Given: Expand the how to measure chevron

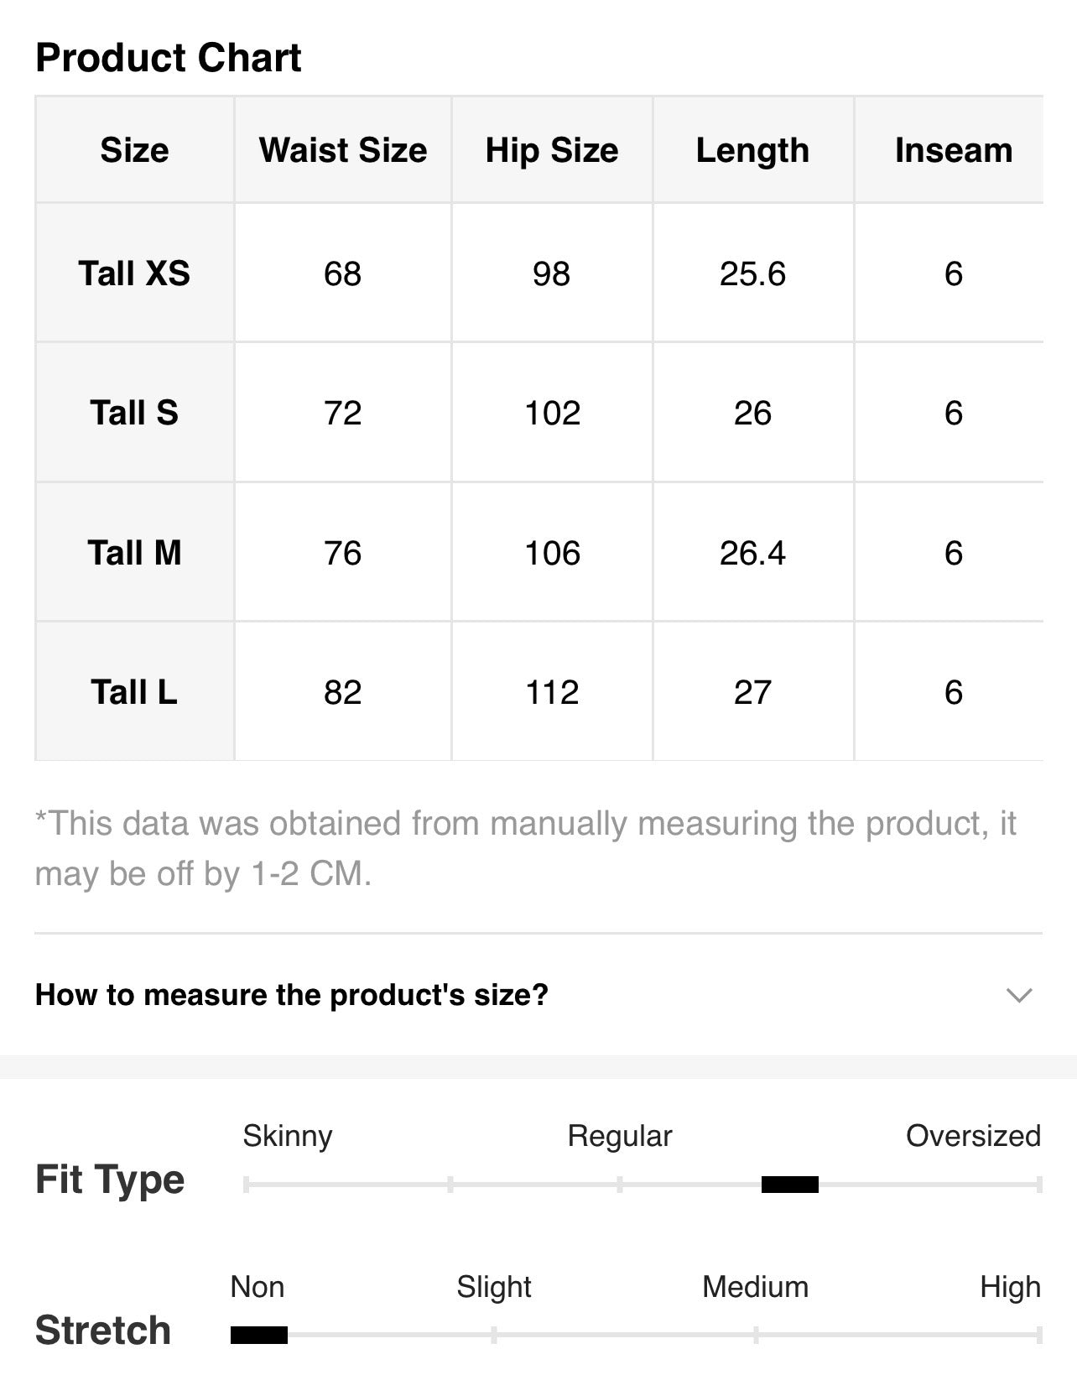Looking at the screenshot, I should (x=1018, y=995).
